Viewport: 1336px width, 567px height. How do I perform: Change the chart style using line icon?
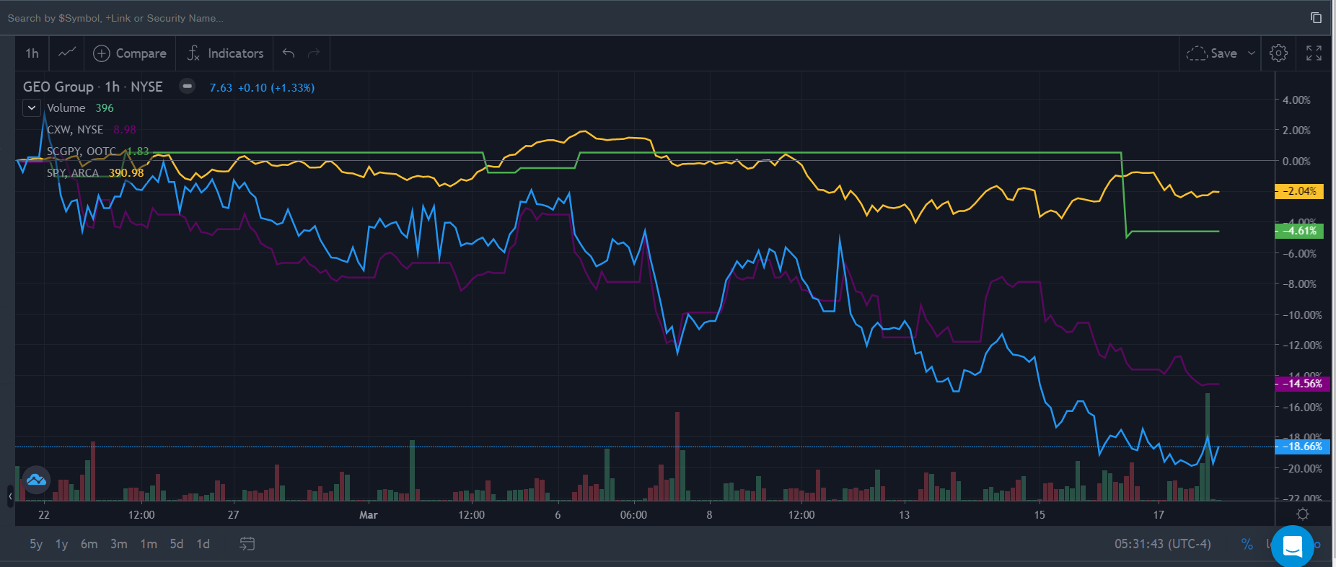(x=67, y=53)
